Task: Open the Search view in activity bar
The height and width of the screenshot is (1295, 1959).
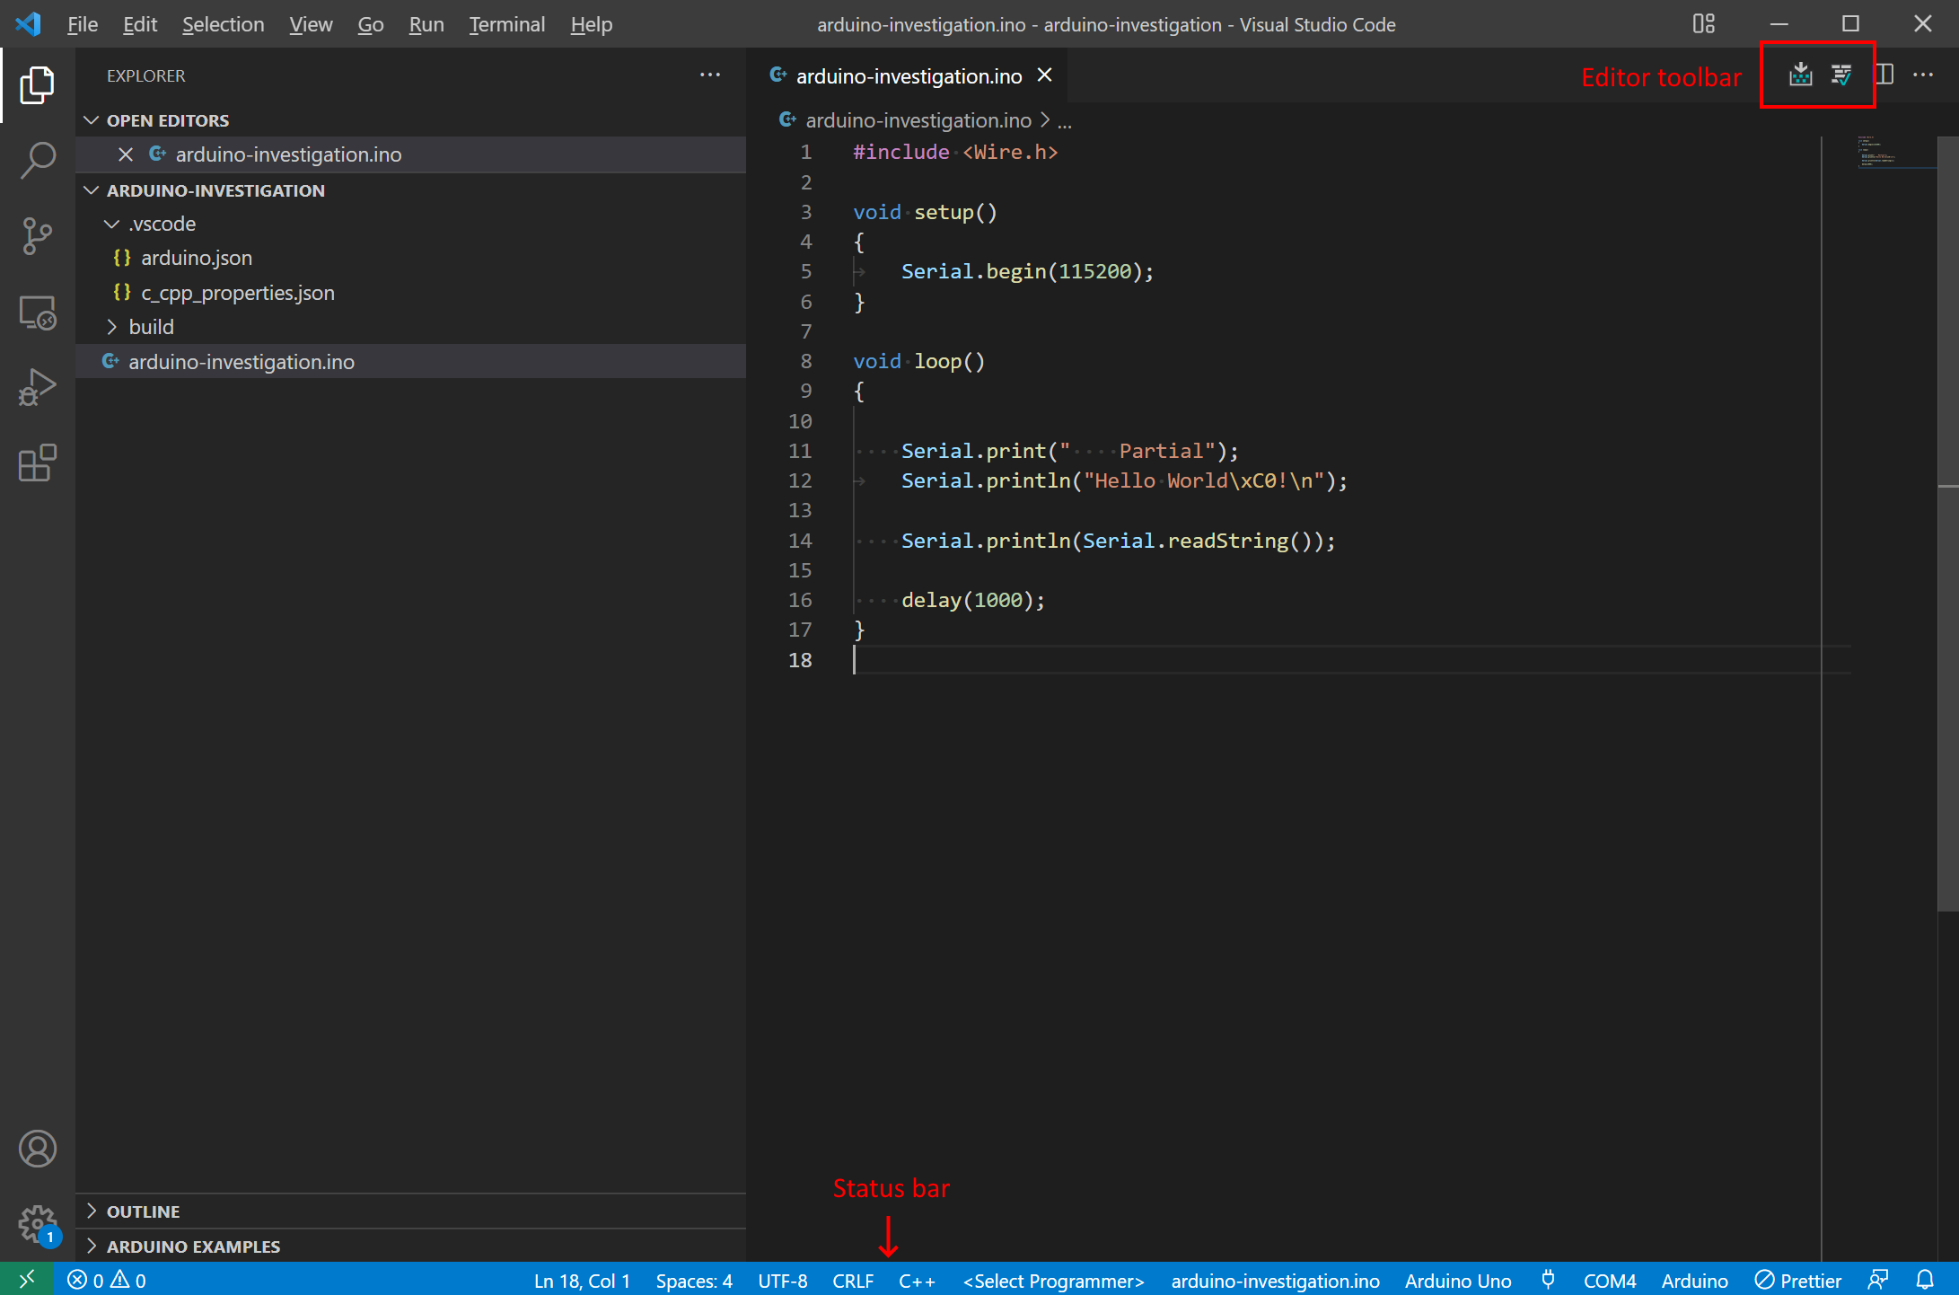Action: (x=37, y=161)
